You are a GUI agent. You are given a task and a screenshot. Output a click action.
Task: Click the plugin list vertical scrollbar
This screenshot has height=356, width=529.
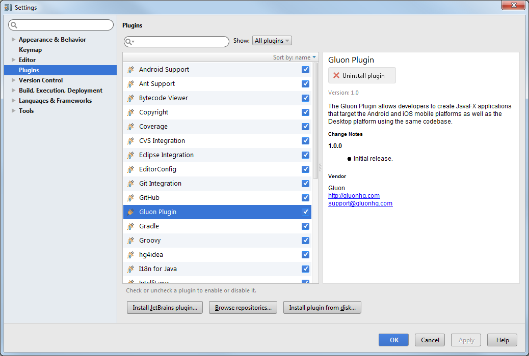click(315, 121)
